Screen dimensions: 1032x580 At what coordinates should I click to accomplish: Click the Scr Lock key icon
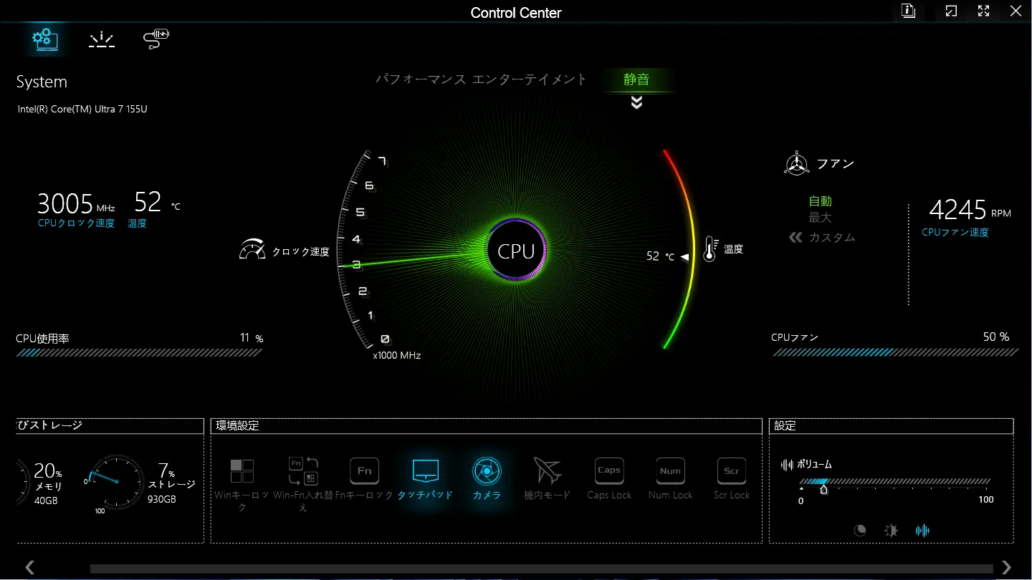(731, 471)
